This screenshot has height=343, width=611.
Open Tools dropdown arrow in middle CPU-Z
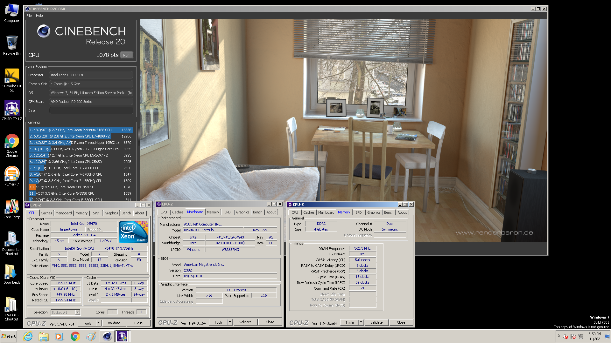[x=230, y=322]
